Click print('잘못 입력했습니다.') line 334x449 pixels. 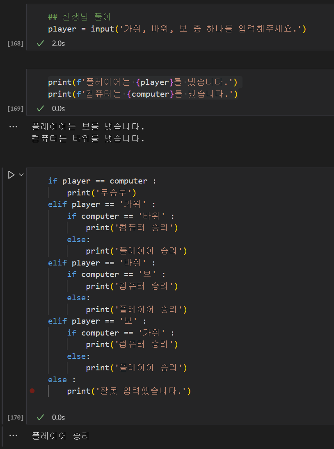129,391
